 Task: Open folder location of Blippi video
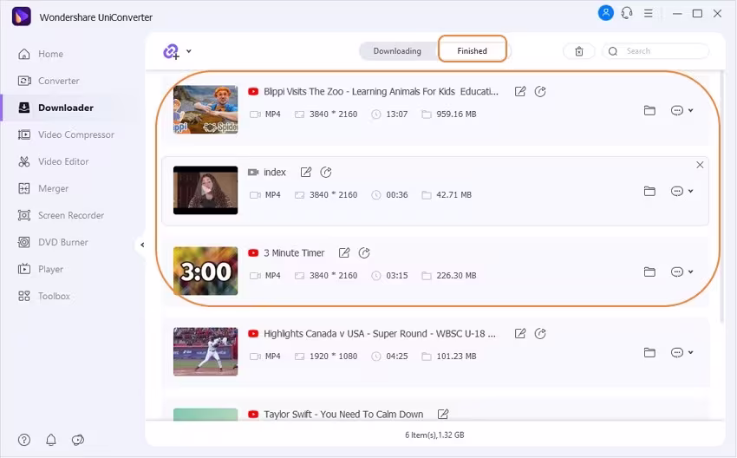pyautogui.click(x=649, y=110)
